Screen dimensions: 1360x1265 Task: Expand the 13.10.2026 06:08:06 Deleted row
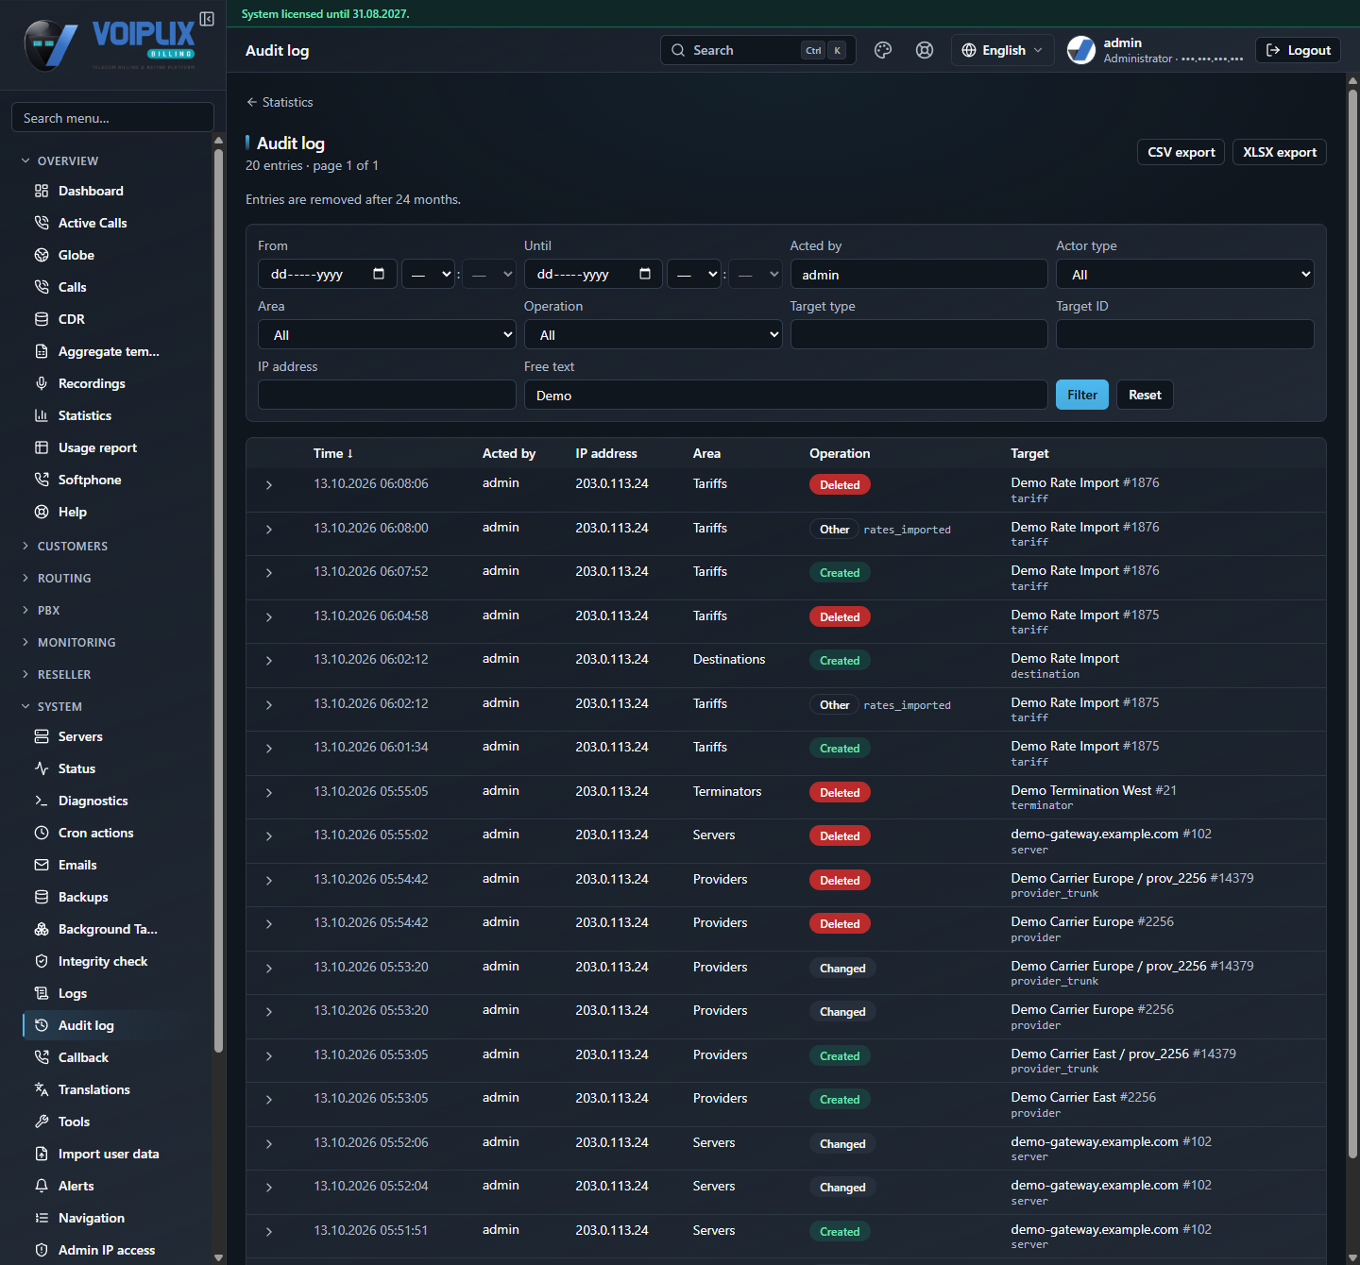269,485
